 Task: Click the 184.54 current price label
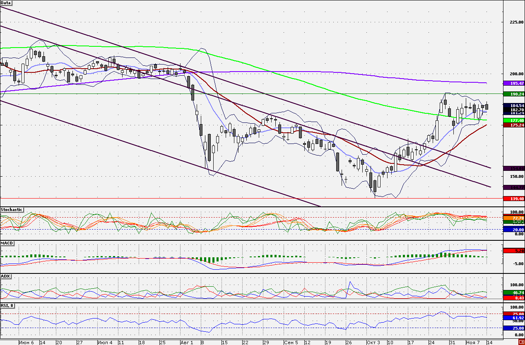(514, 105)
